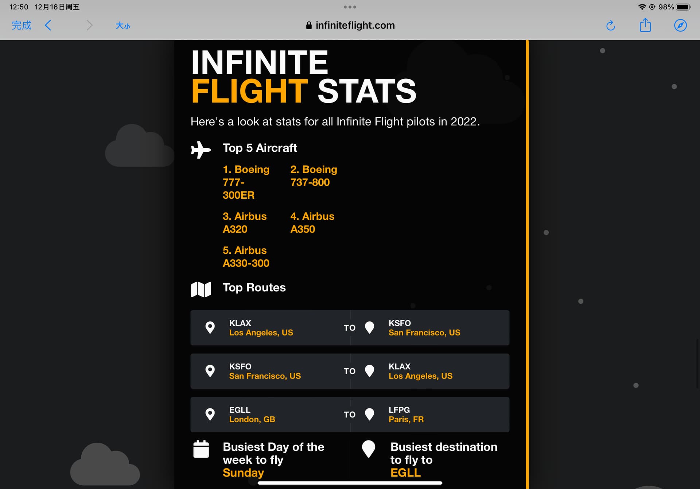Screen dimensions: 700x489
Task: Tap the pin near Busiest destination
Action: pyautogui.click(x=368, y=449)
